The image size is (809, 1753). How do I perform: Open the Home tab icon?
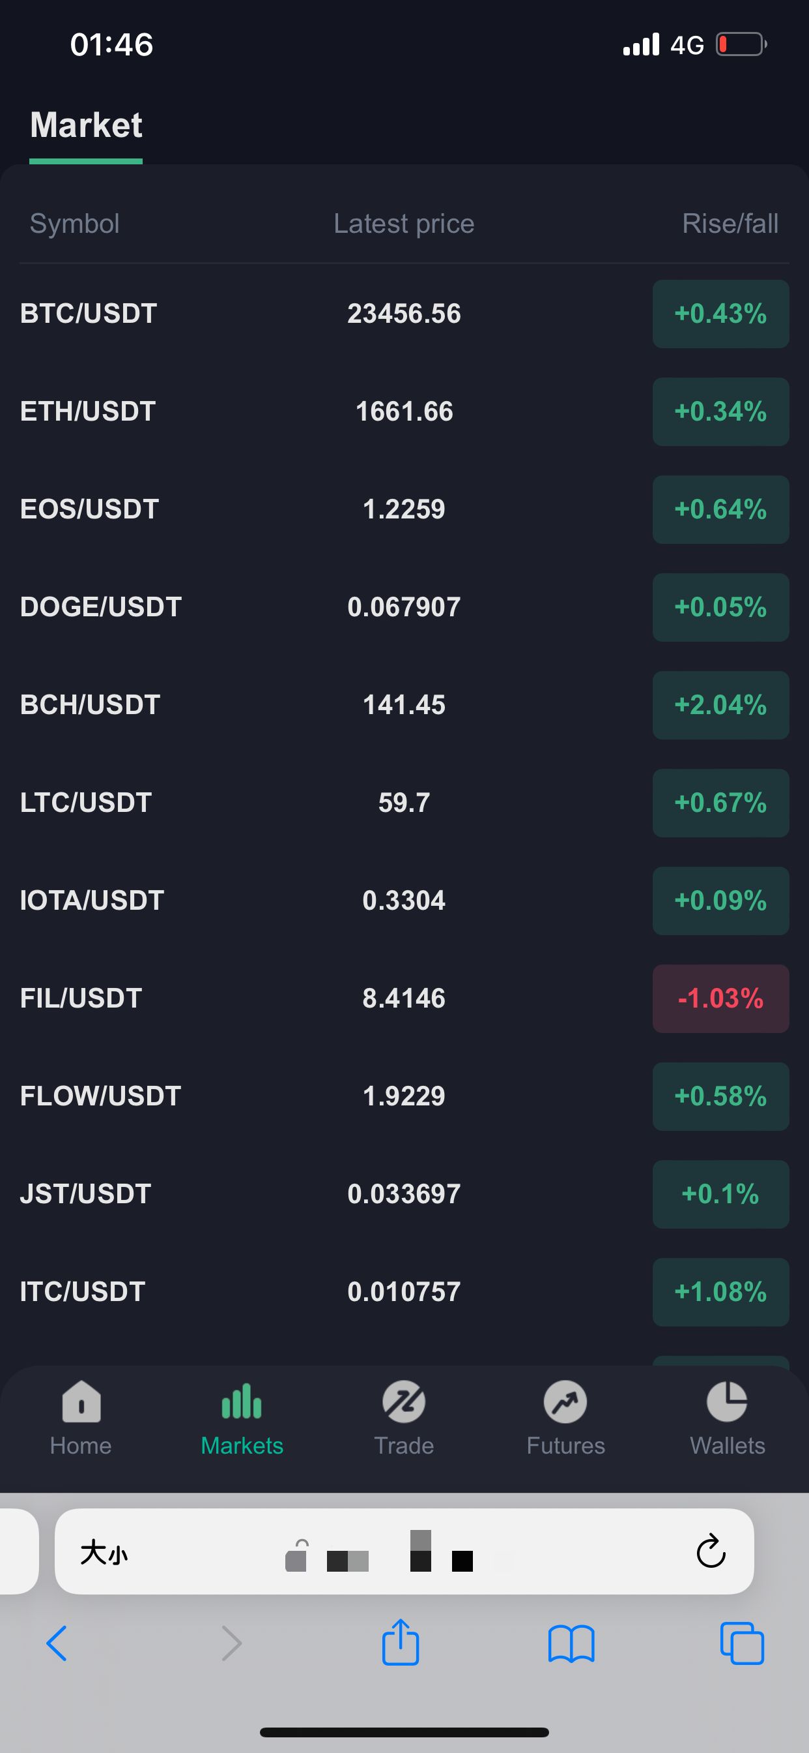click(x=81, y=1402)
